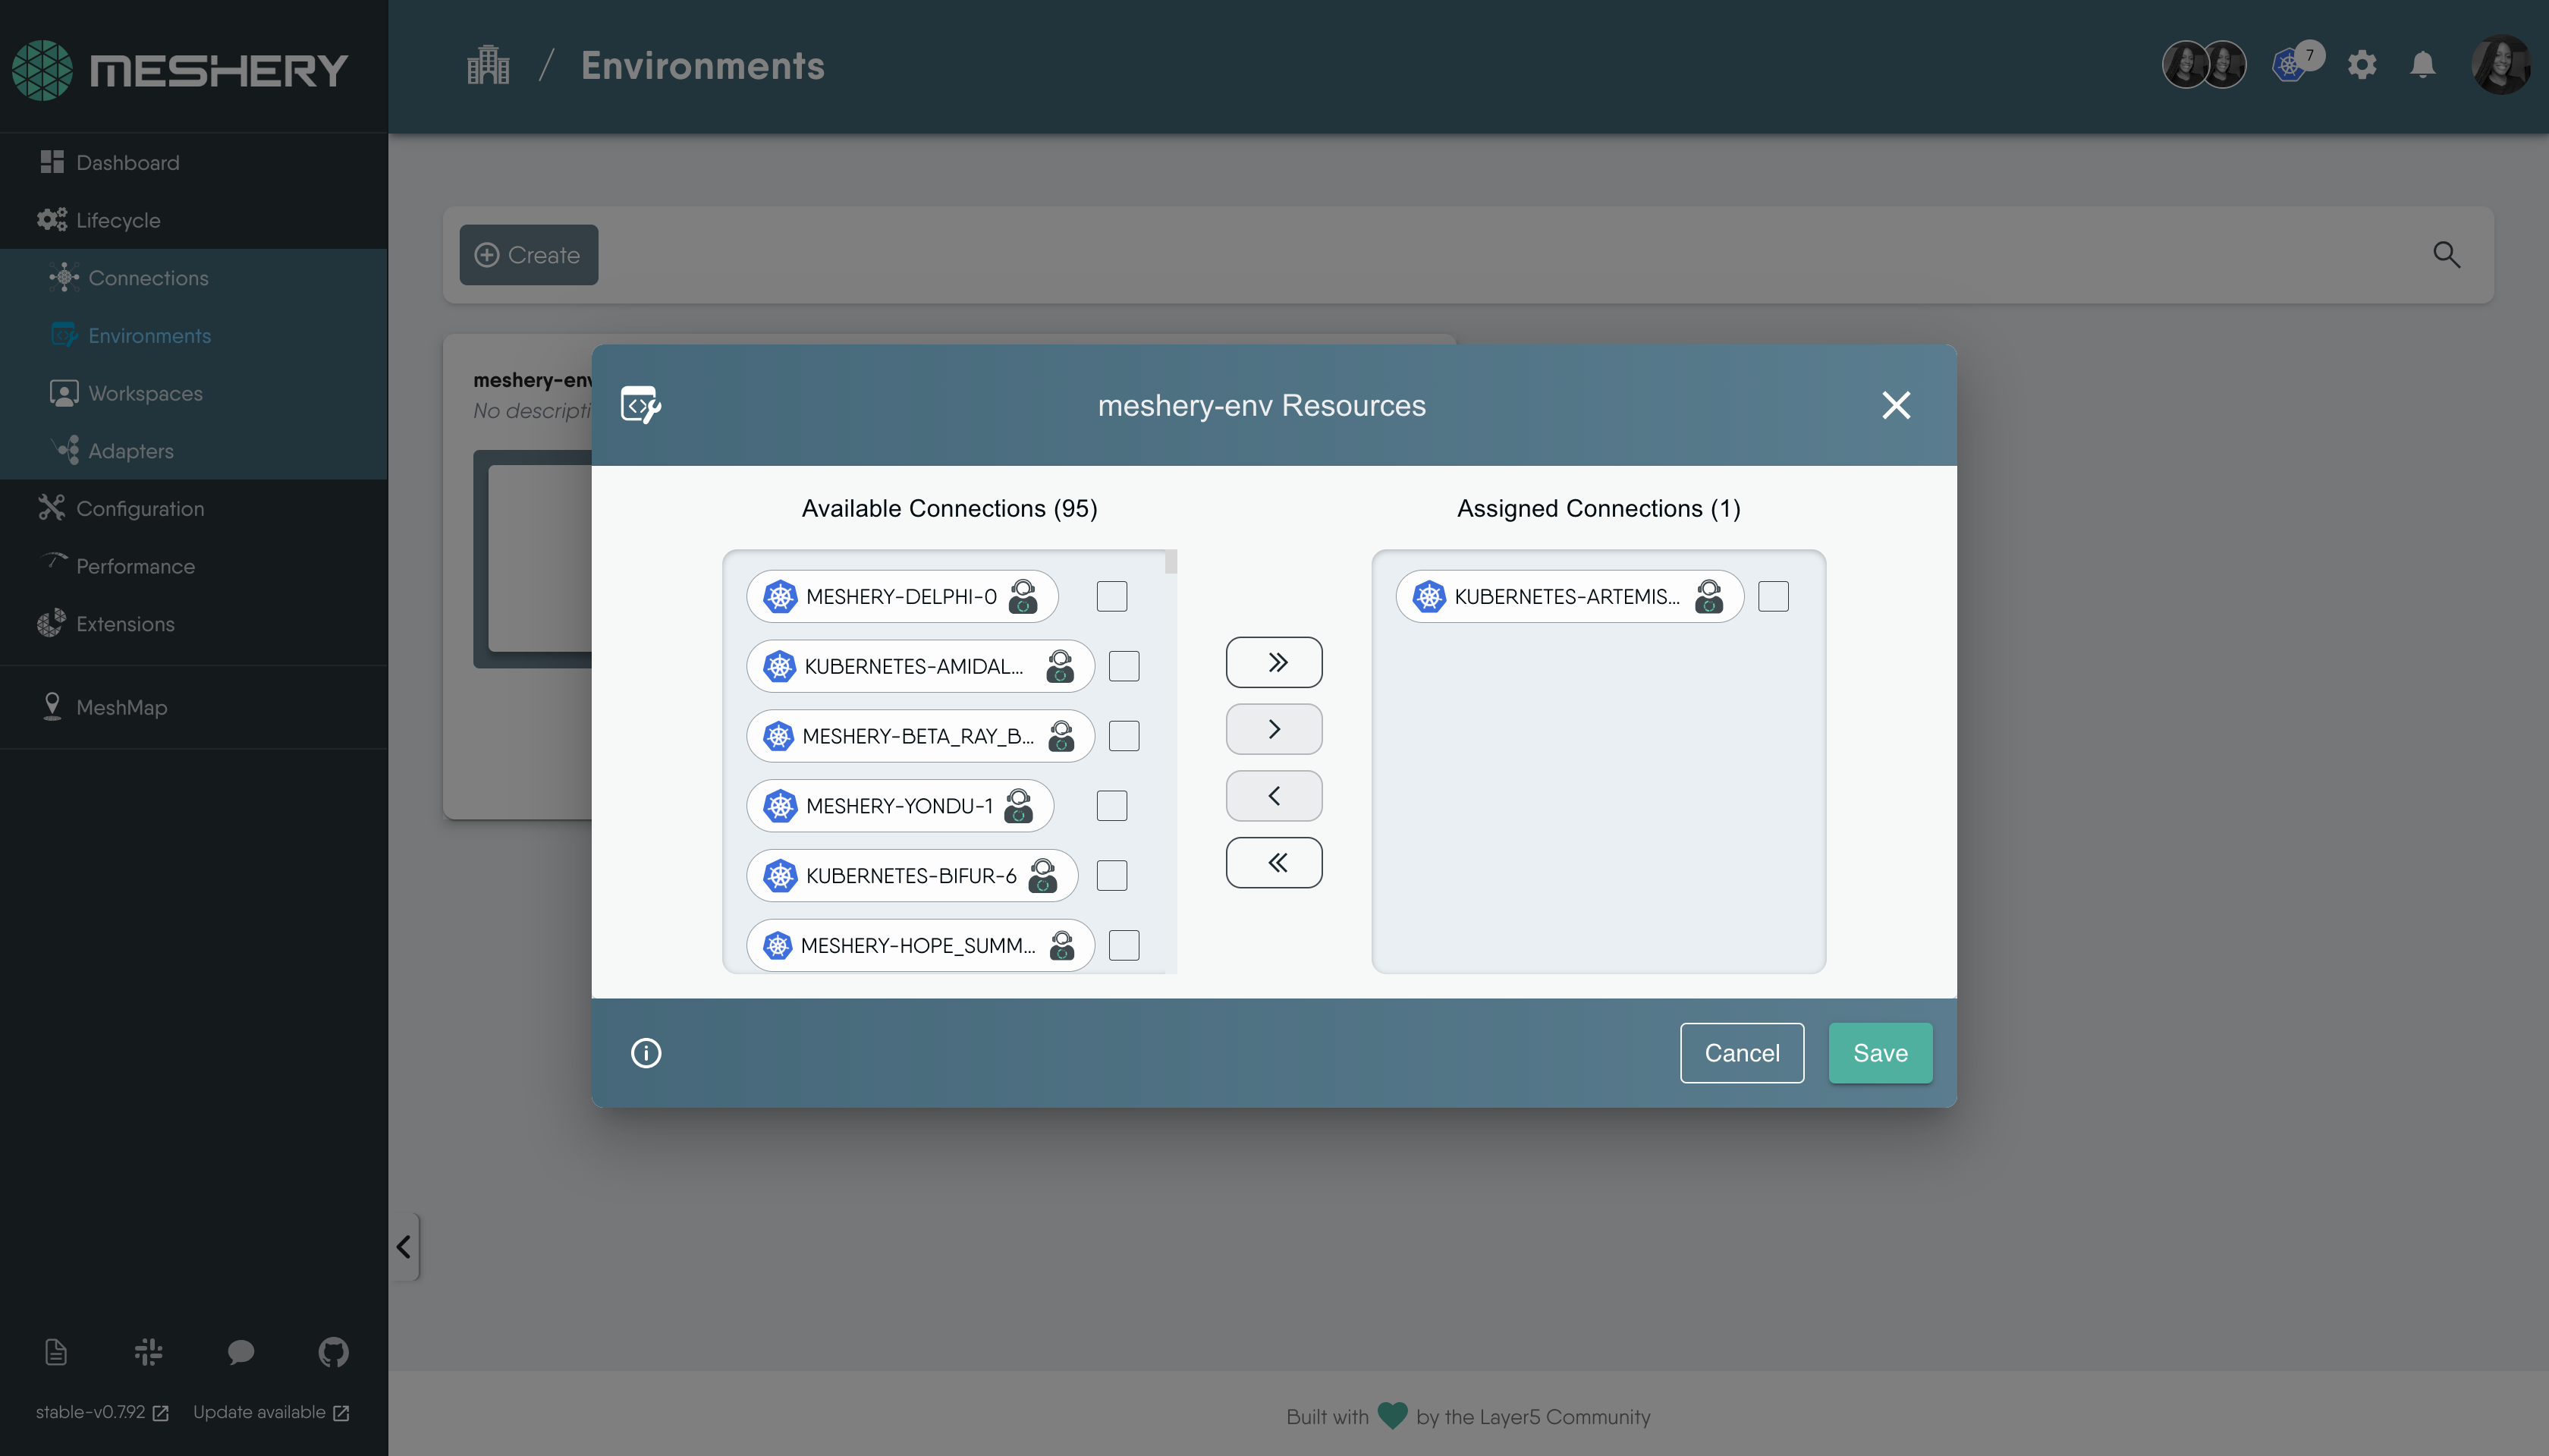The height and width of the screenshot is (1456, 2549).
Task: Save the meshery-env resource assignments
Action: click(x=1878, y=1052)
